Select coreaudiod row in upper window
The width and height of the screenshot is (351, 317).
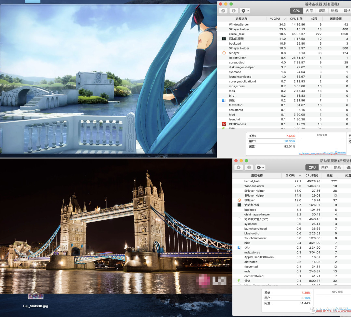pos(284,62)
